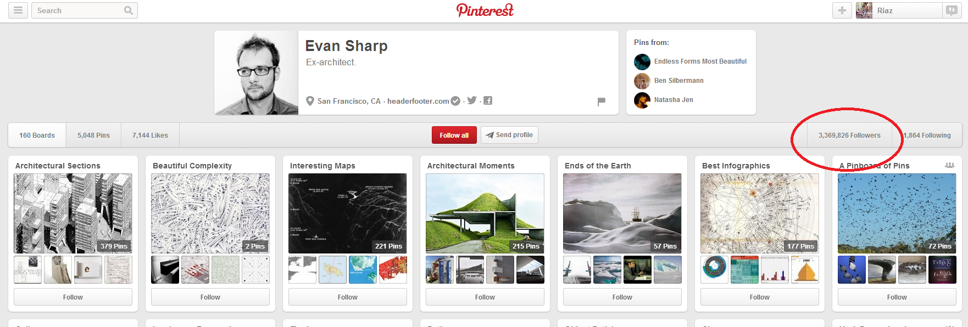Click the flag icon to report profile
968x327 pixels.
[602, 102]
